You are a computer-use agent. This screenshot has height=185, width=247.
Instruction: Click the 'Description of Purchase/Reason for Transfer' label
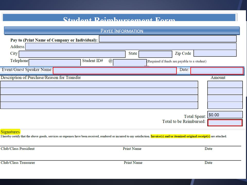[41, 78]
